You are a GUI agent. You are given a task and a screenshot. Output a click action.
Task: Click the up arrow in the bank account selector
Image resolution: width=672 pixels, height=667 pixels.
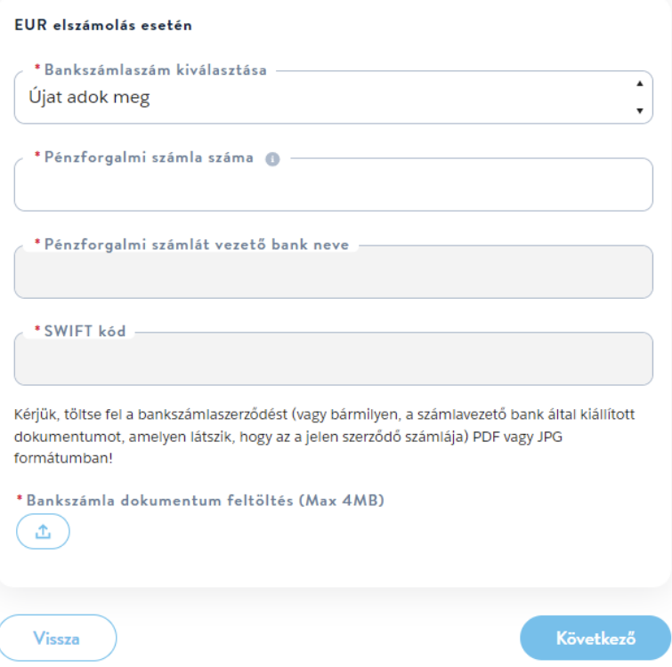(x=639, y=84)
